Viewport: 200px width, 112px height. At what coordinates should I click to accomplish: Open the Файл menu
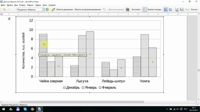point(3,5)
